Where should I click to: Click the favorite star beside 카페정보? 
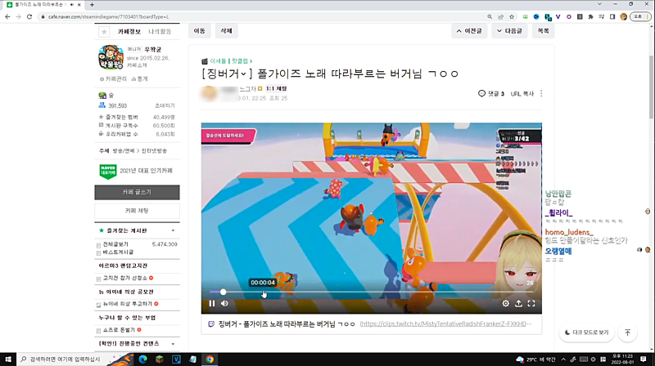click(103, 32)
